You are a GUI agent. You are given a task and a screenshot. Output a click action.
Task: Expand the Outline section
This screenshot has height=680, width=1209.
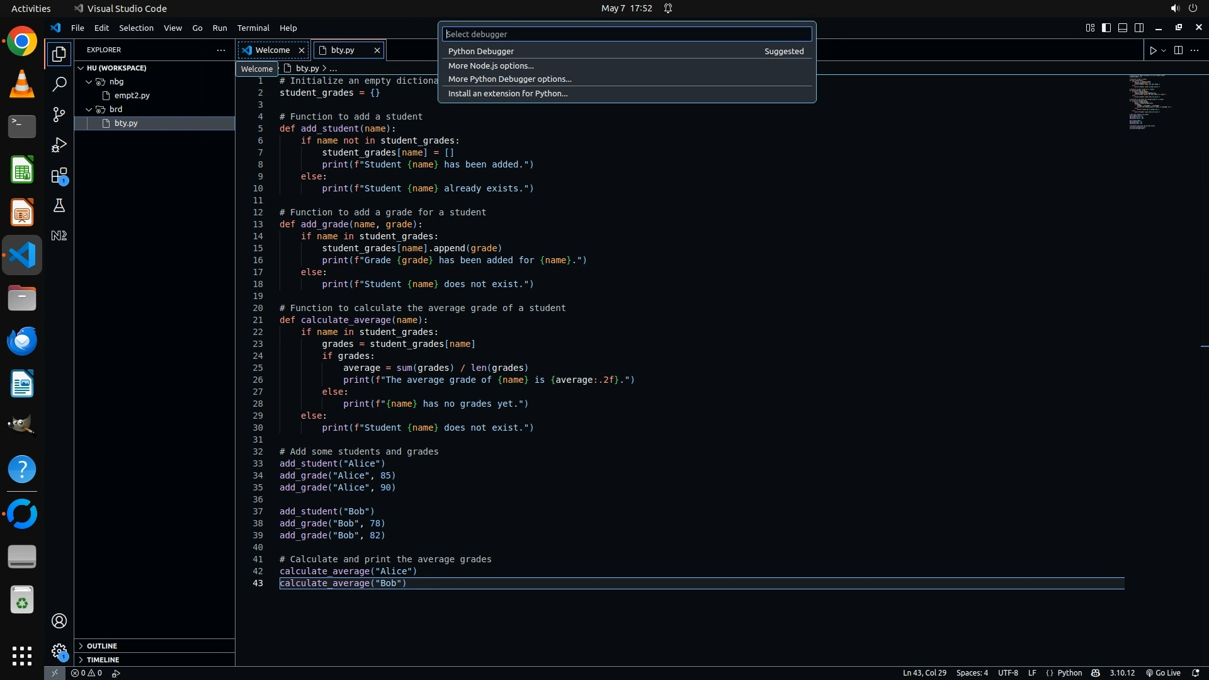101,646
